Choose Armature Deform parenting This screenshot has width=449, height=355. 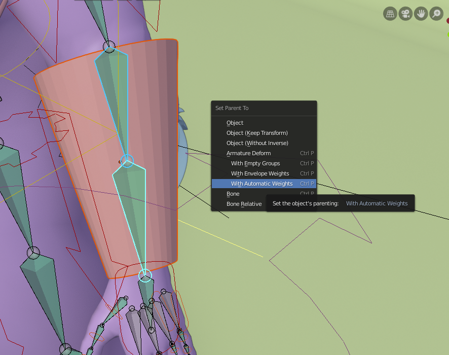pos(264,153)
